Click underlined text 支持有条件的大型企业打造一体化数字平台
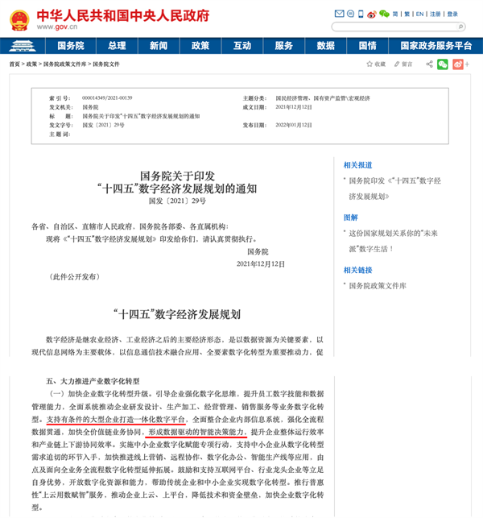 tap(116, 419)
